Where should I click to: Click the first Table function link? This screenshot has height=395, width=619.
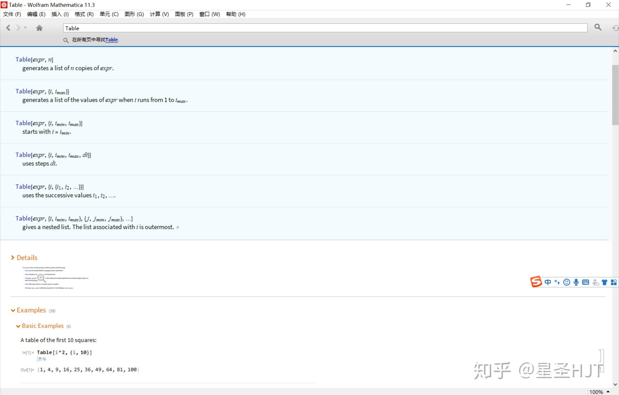pyautogui.click(x=23, y=60)
